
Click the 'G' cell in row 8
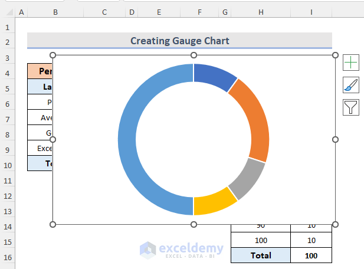point(40,133)
